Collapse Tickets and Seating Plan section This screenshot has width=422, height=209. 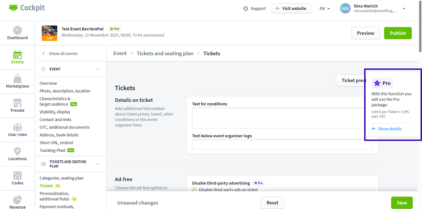click(x=97, y=164)
